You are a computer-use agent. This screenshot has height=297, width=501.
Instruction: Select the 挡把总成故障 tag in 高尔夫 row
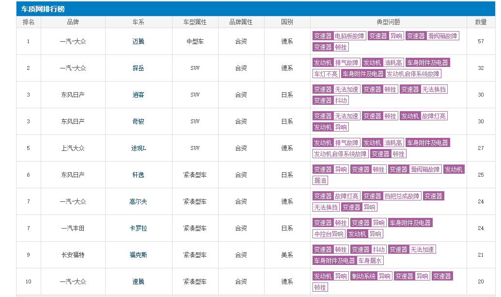pyautogui.click(x=402, y=196)
